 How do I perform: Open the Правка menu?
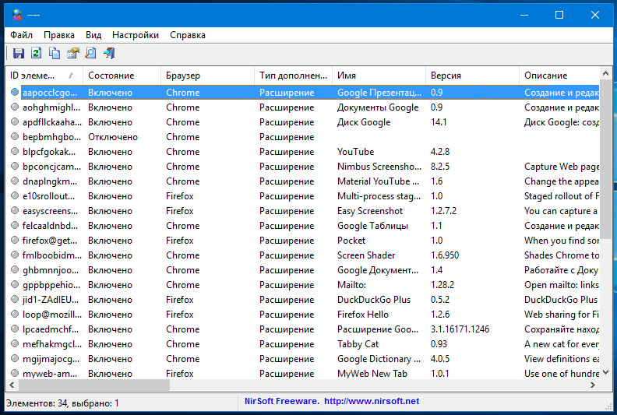(x=59, y=35)
